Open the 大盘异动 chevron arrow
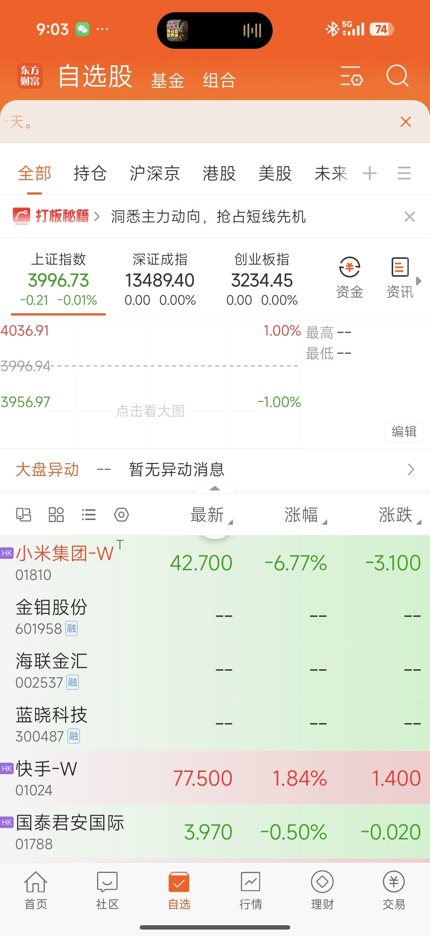430x936 pixels. 411,469
